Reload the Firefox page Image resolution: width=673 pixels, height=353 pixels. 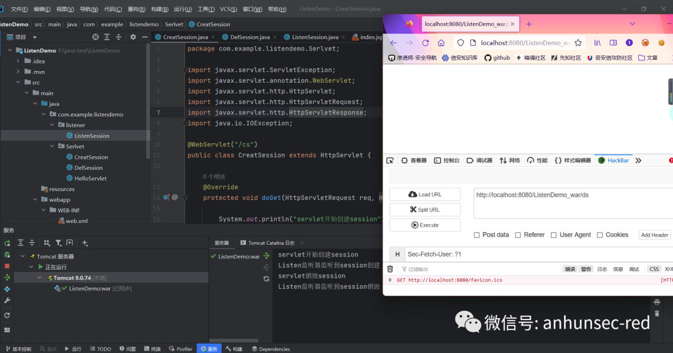click(x=426, y=43)
